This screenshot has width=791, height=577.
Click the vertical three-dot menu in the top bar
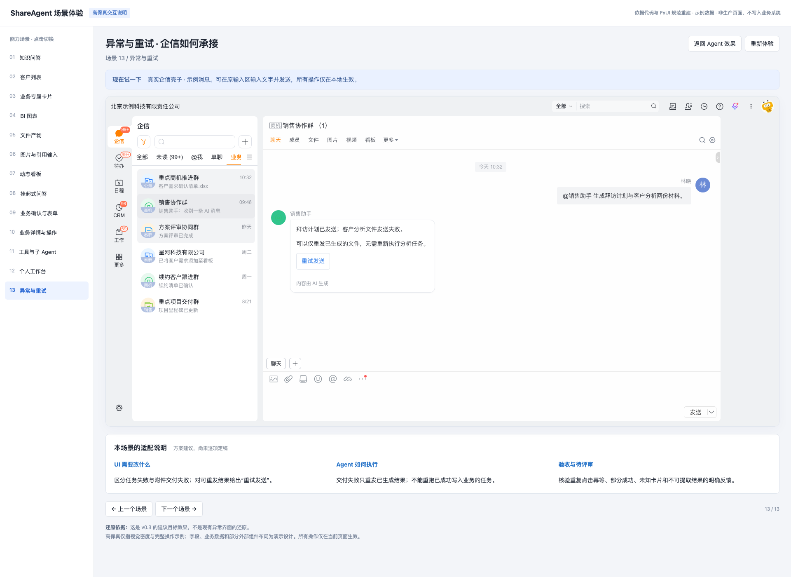[751, 106]
